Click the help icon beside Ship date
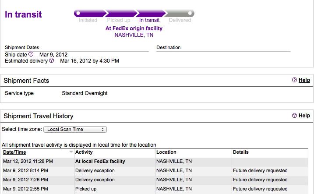This screenshot has width=314, height=194. point(31,54)
